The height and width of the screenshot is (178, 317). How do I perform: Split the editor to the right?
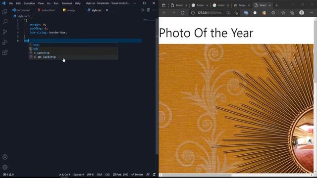click(x=149, y=10)
